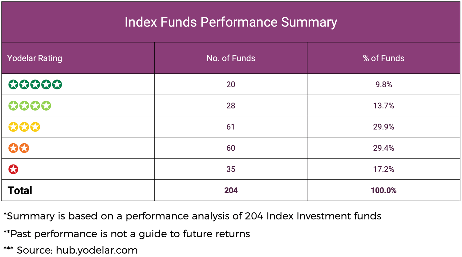The image size is (462, 257).
Task: Open the hub.yodelar.com source link
Action: click(97, 250)
